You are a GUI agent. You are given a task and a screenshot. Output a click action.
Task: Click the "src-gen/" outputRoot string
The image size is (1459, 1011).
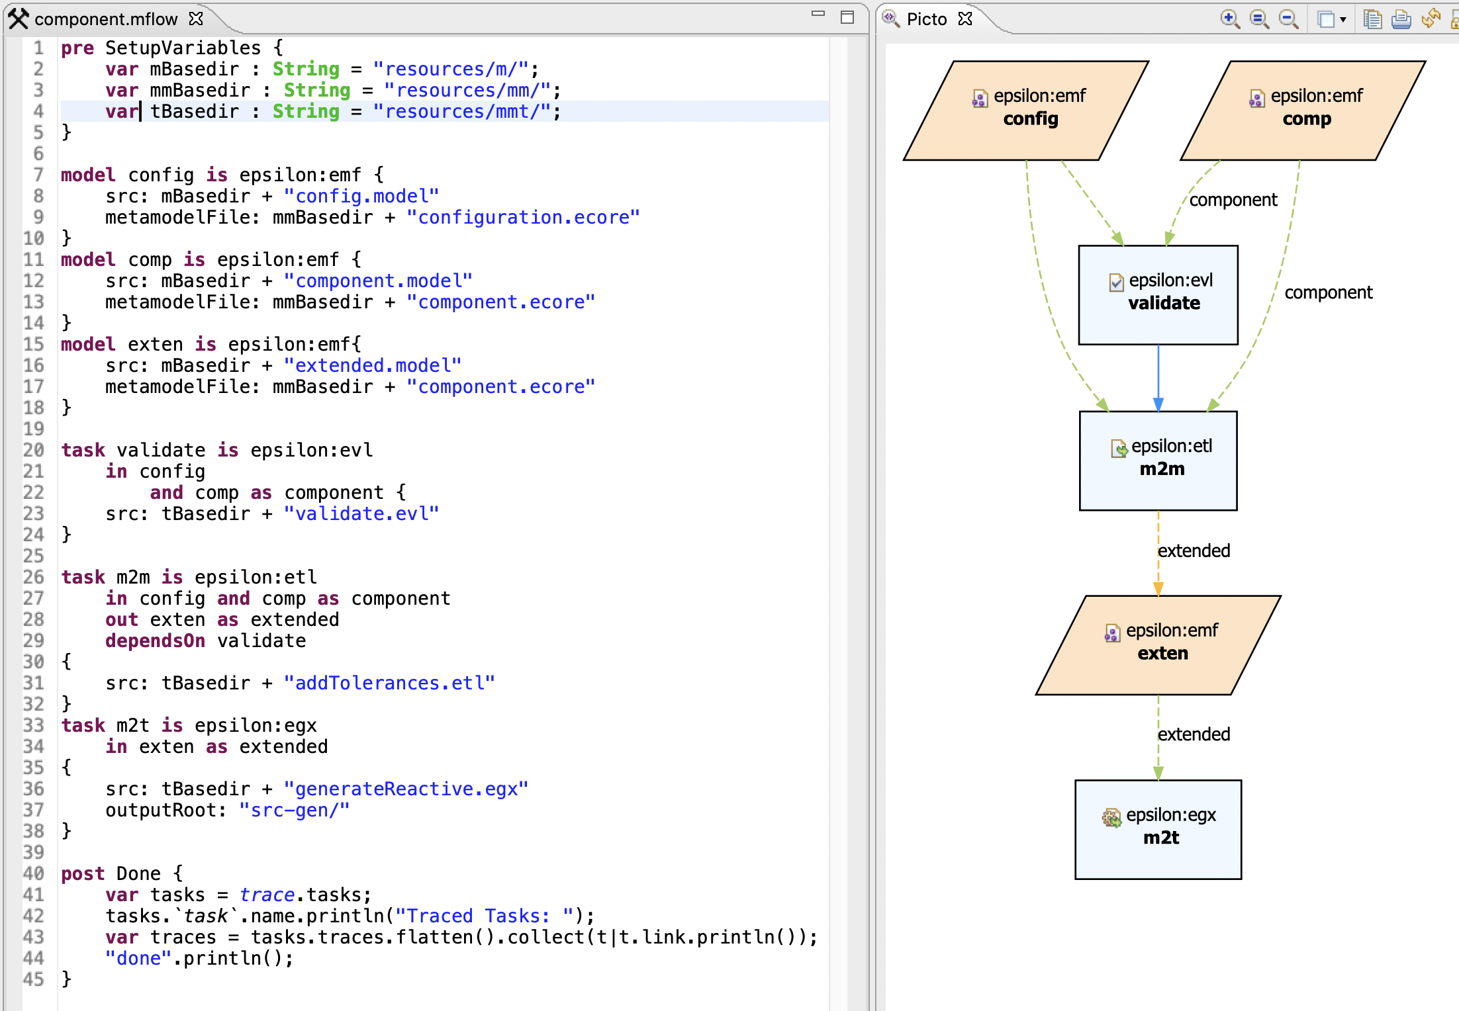click(295, 810)
